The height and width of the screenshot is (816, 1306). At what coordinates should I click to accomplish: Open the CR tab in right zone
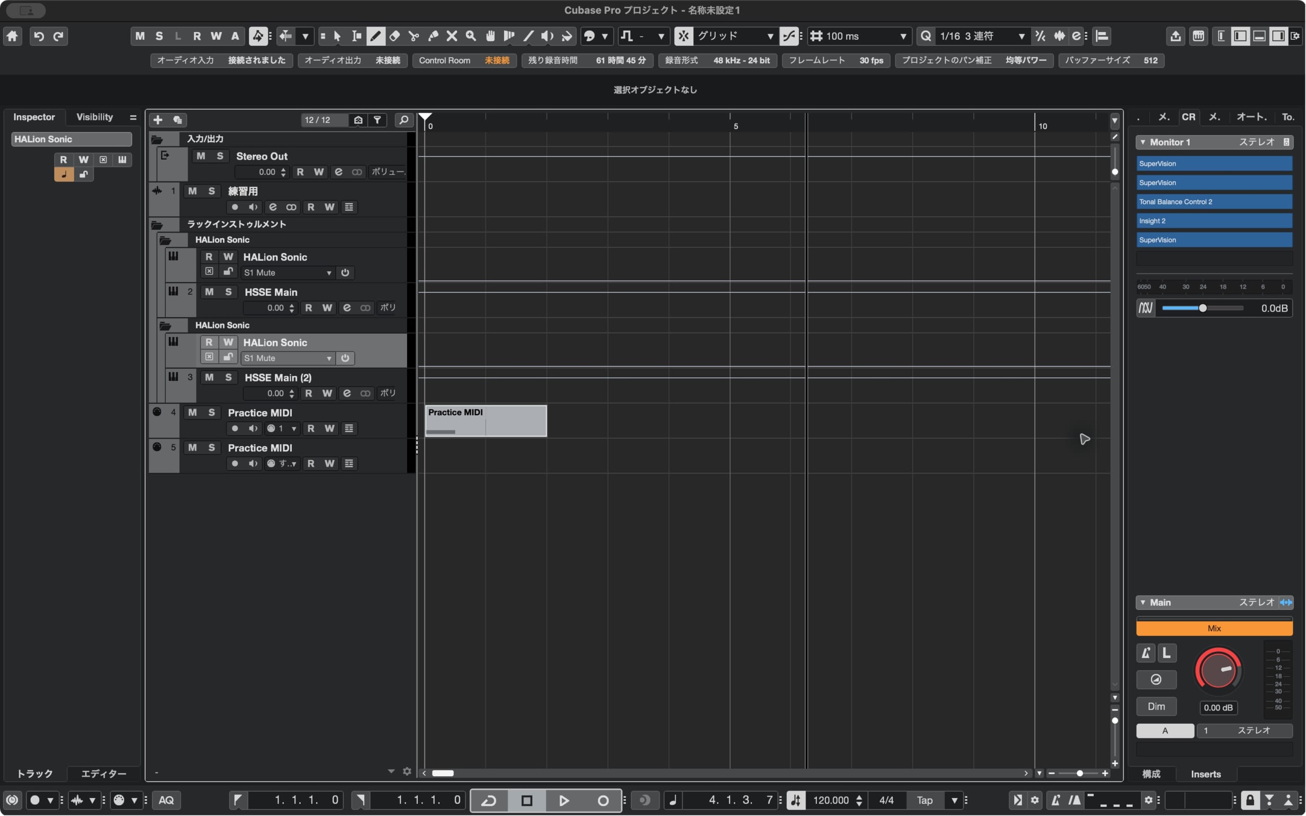(1188, 117)
